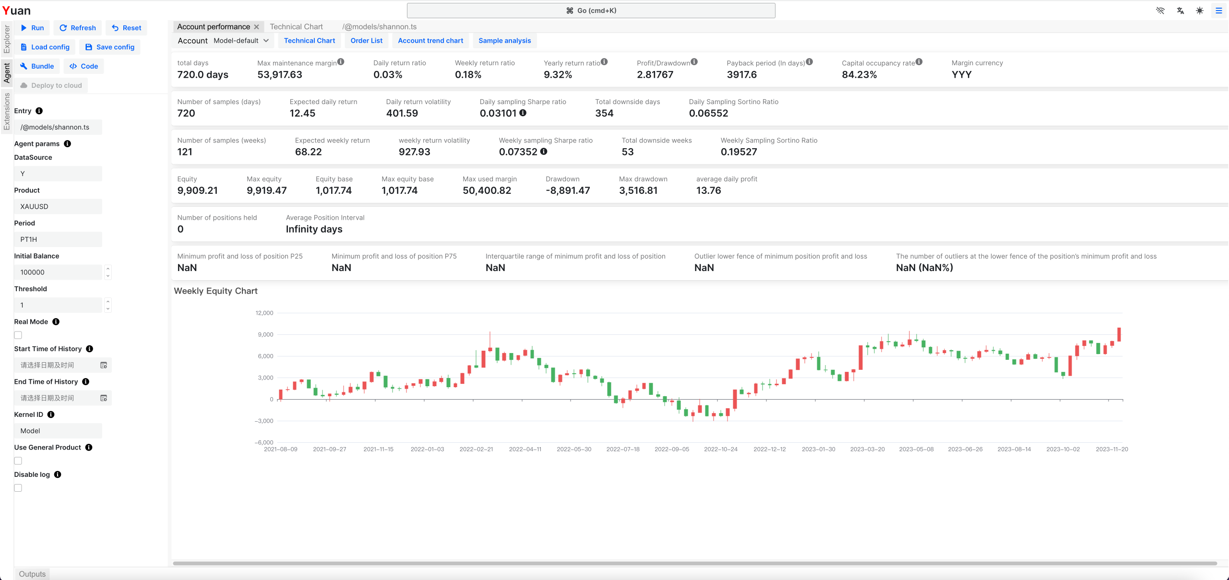This screenshot has height=580, width=1229.
Task: Show info for Weekly sampling Sharpe ratio
Action: [544, 151]
